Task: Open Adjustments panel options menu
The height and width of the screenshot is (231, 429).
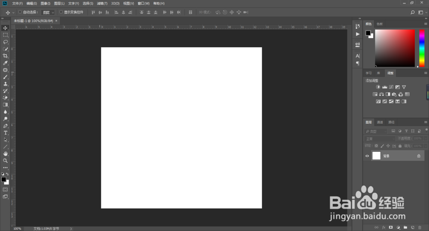Action: (x=426, y=73)
